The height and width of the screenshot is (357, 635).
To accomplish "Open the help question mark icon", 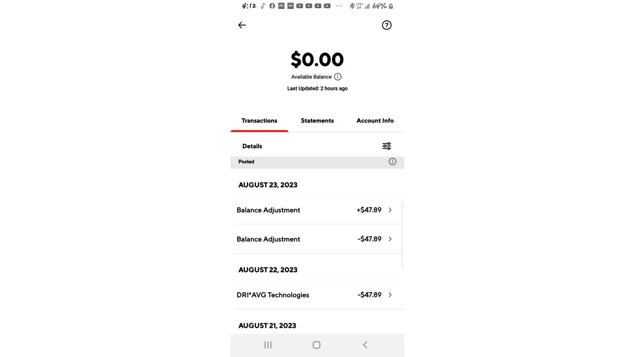I will tap(386, 25).
